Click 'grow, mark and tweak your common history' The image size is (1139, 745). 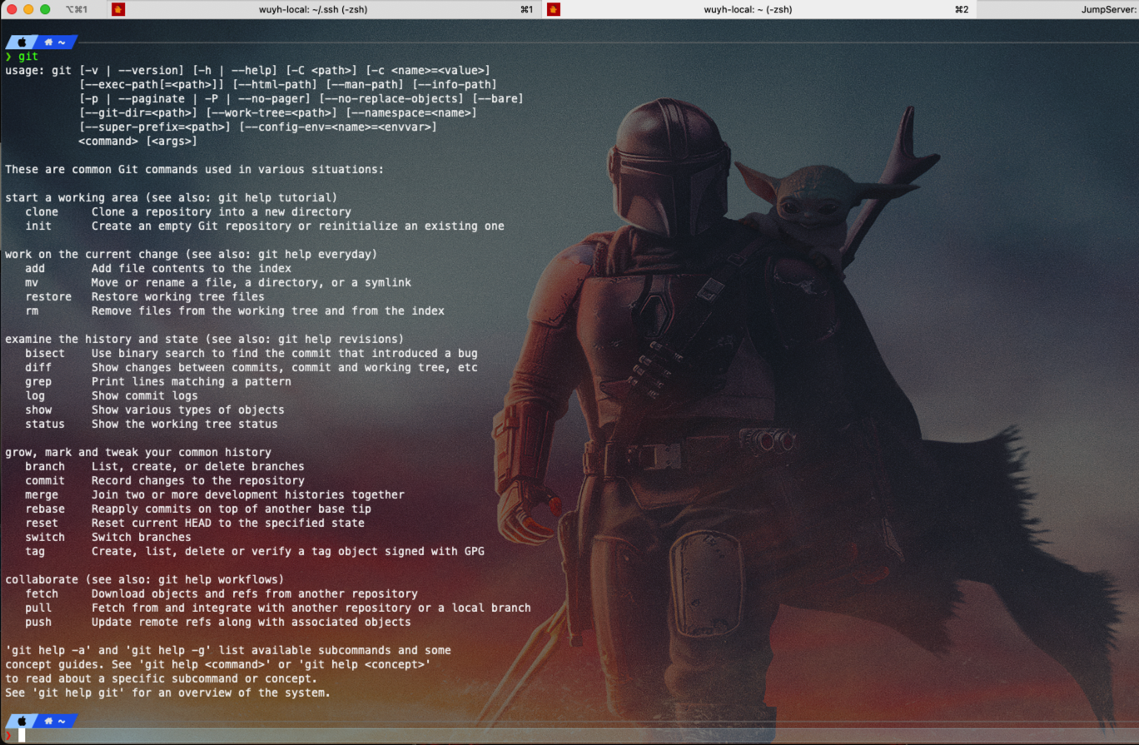pos(138,453)
